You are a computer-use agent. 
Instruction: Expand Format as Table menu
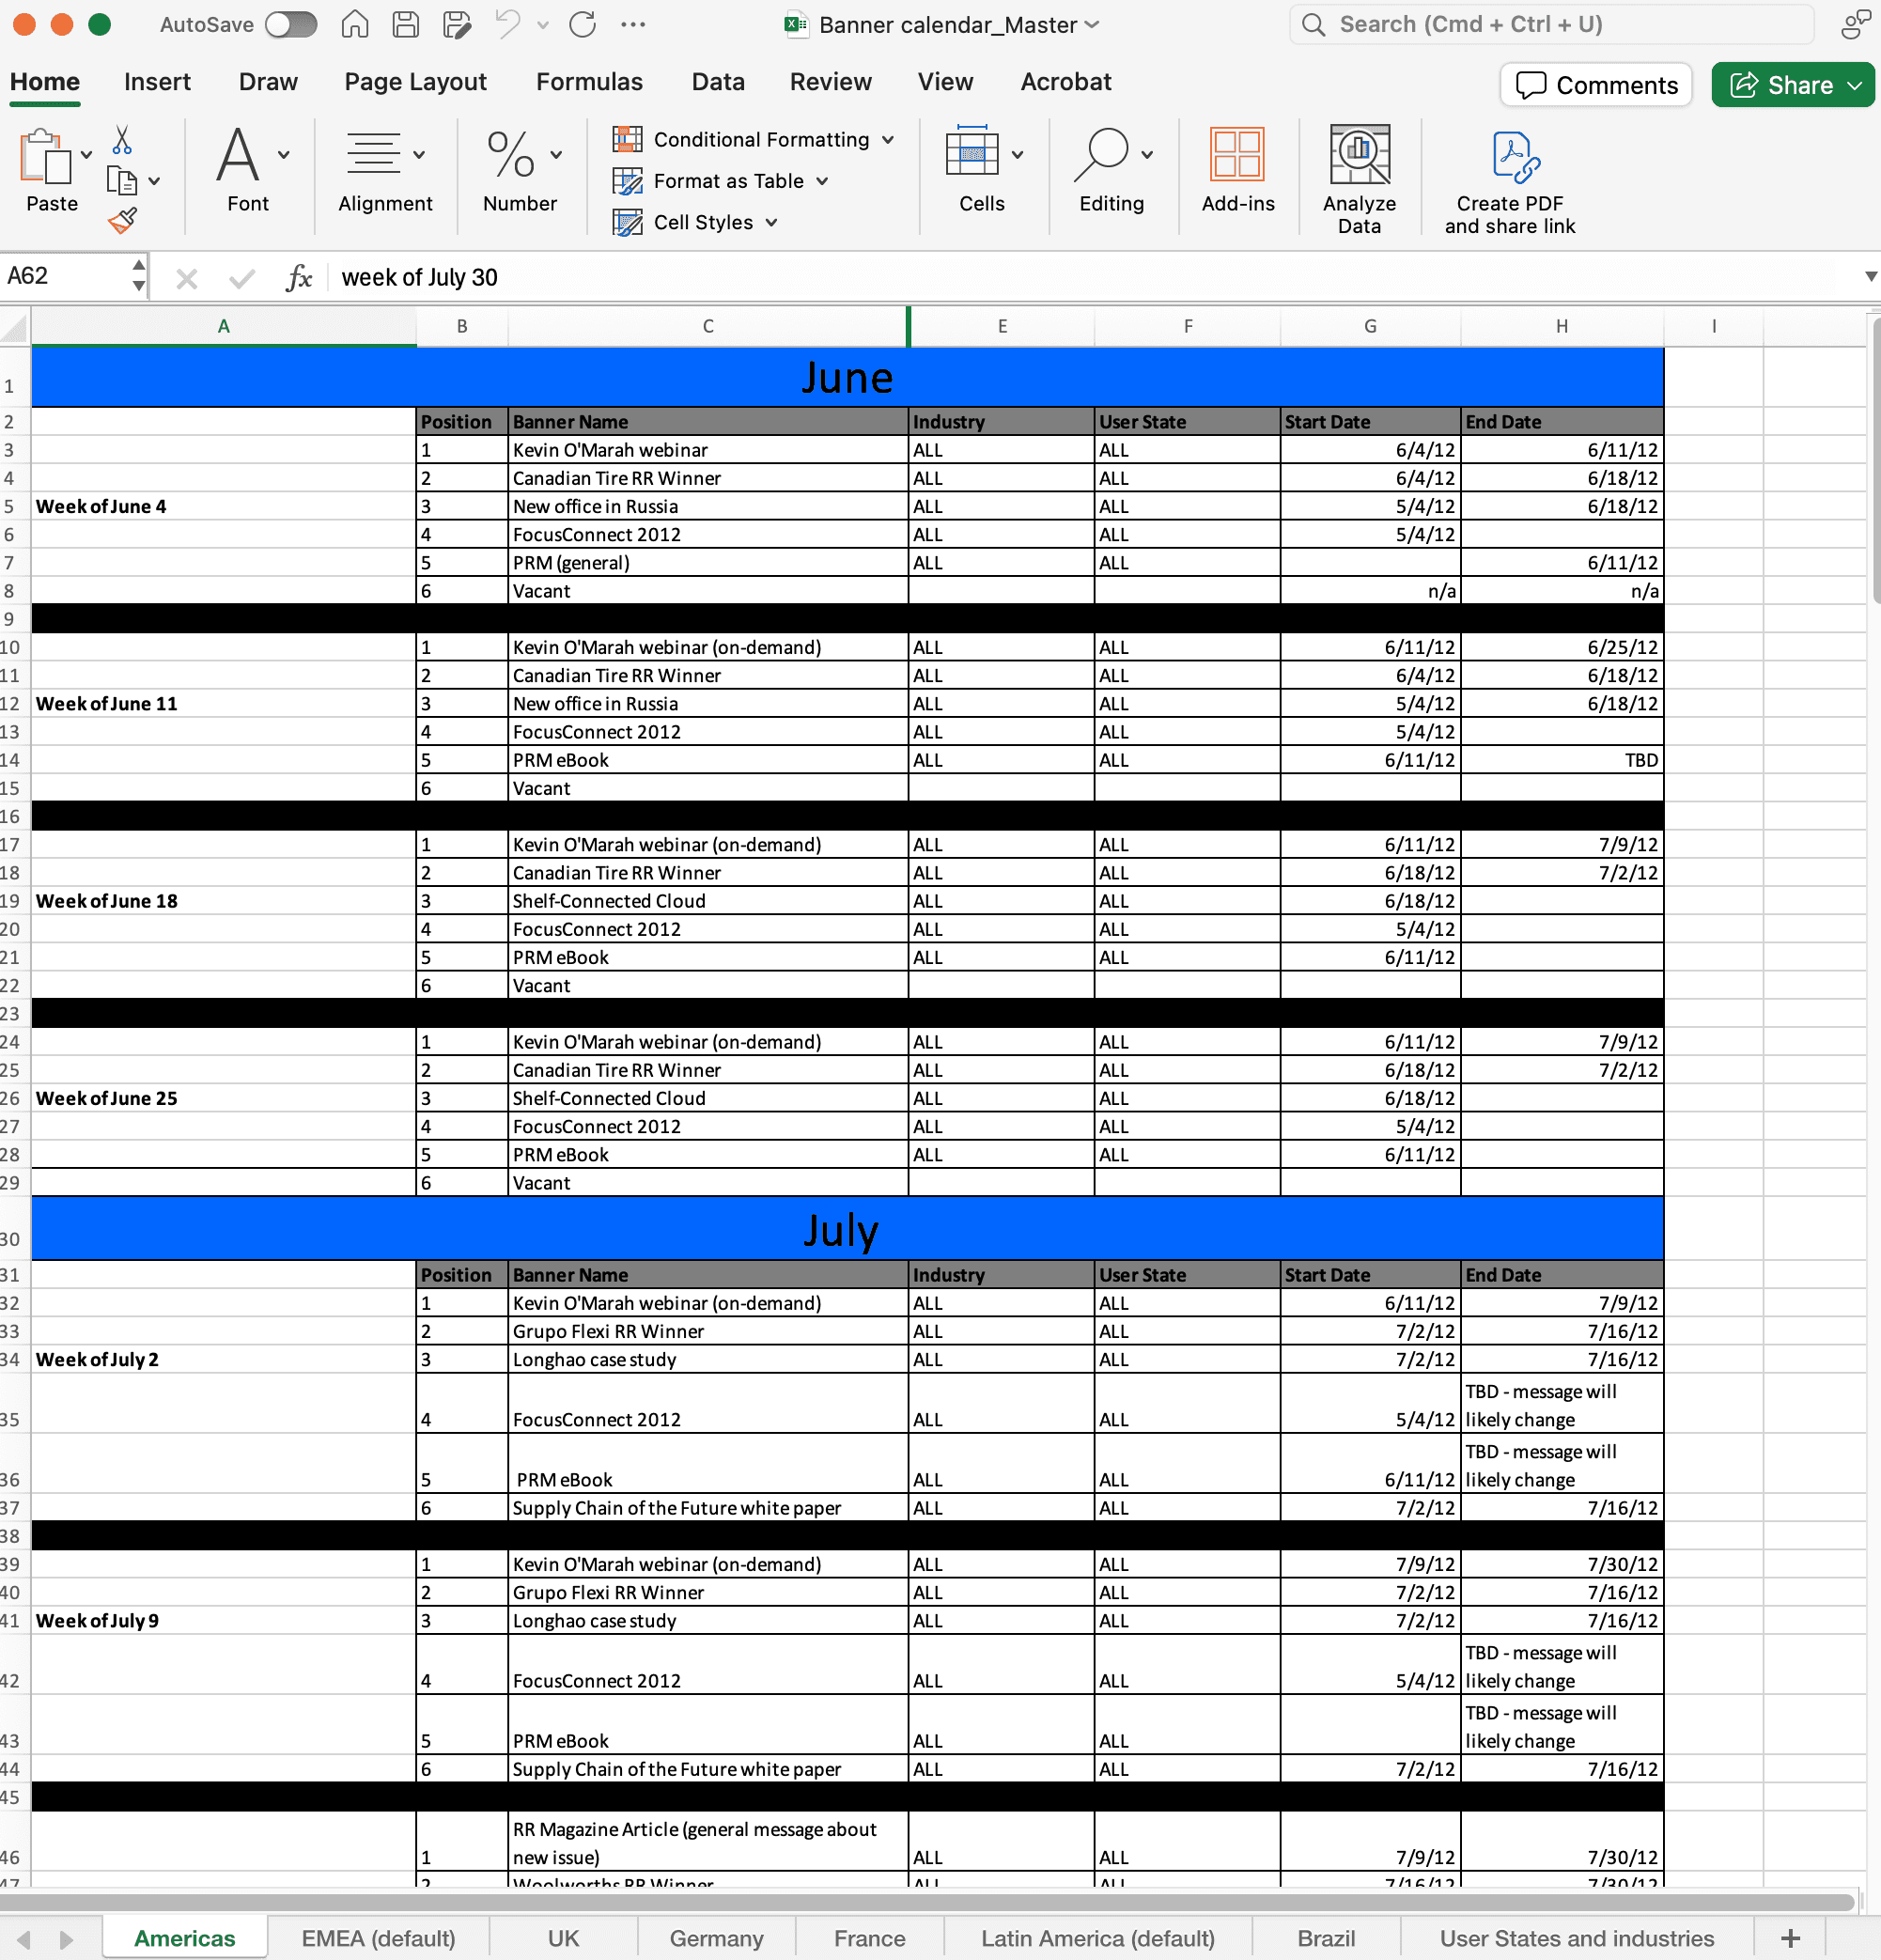(x=720, y=181)
